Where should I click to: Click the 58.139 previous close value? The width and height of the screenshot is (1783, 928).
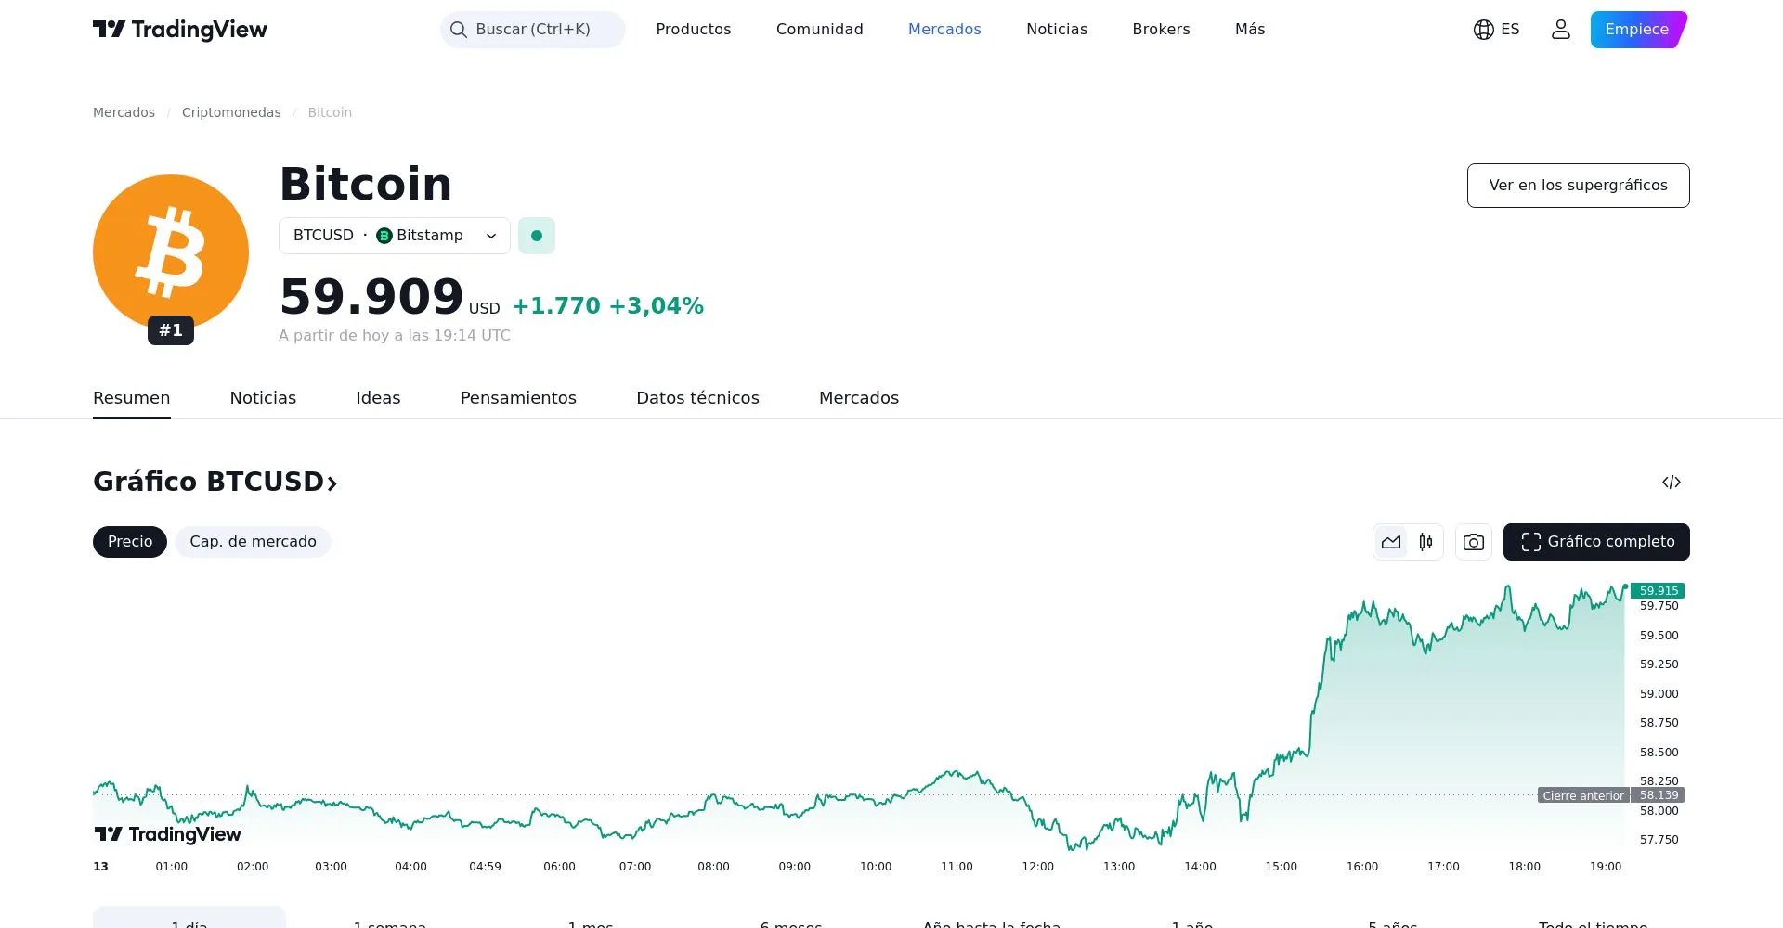pos(1658,795)
